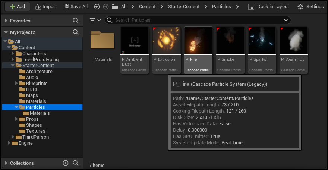The height and width of the screenshot is (170, 328).
Task: Select the StarterContent breadcrumb
Action: [184, 7]
